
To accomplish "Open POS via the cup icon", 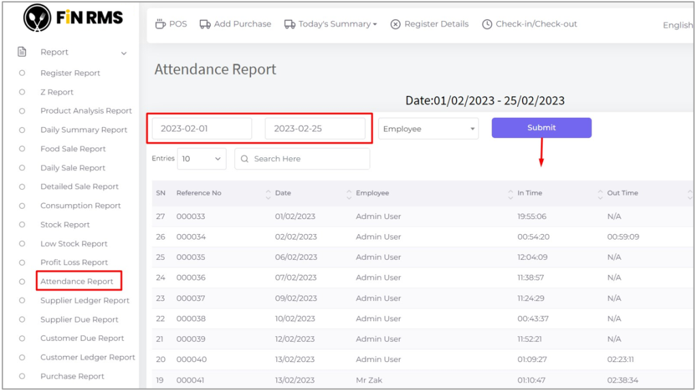I will [161, 24].
